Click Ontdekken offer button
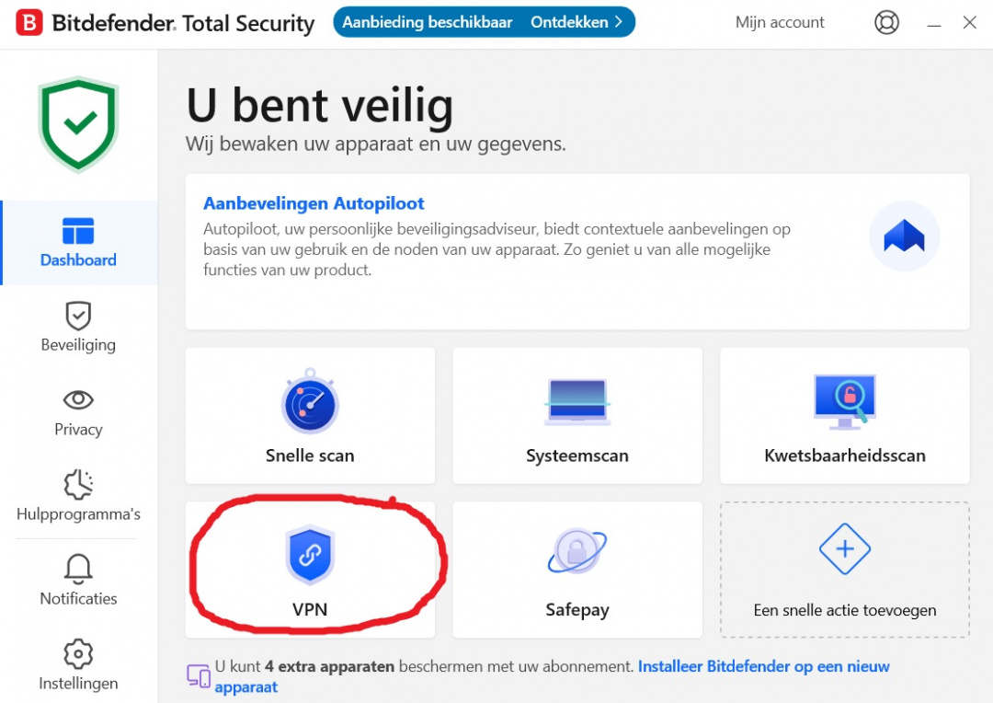The image size is (993, 703). point(576,22)
